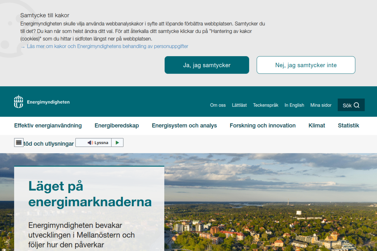
Task: Open the "Läs mer om kakor" link
Action: click(x=104, y=46)
